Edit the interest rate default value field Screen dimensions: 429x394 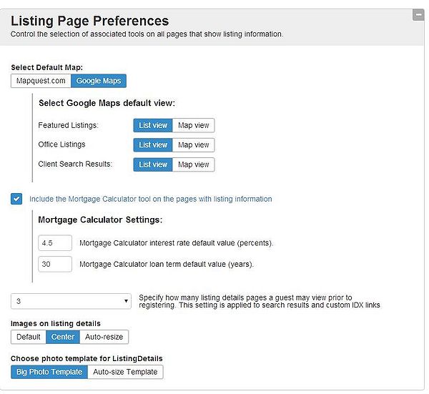pyautogui.click(x=55, y=242)
